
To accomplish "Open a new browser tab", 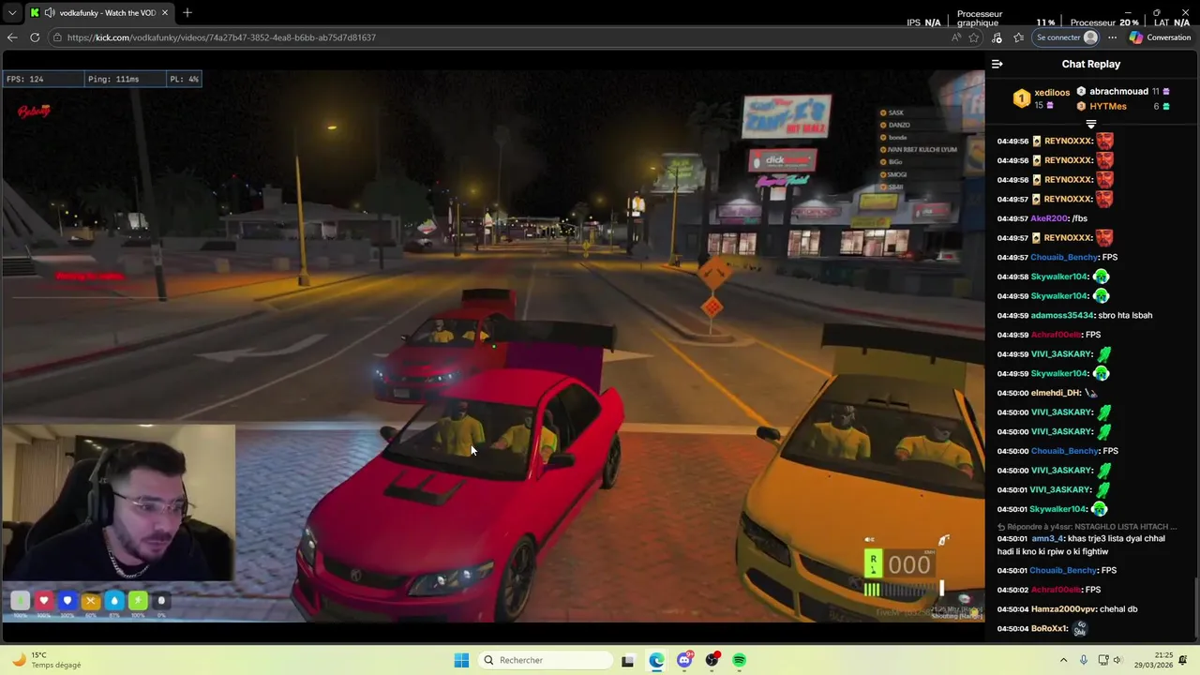I will coord(187,13).
